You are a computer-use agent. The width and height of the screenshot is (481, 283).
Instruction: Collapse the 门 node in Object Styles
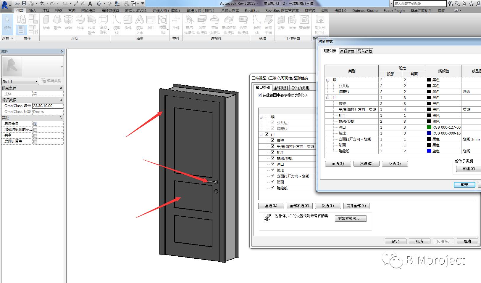[x=328, y=98]
